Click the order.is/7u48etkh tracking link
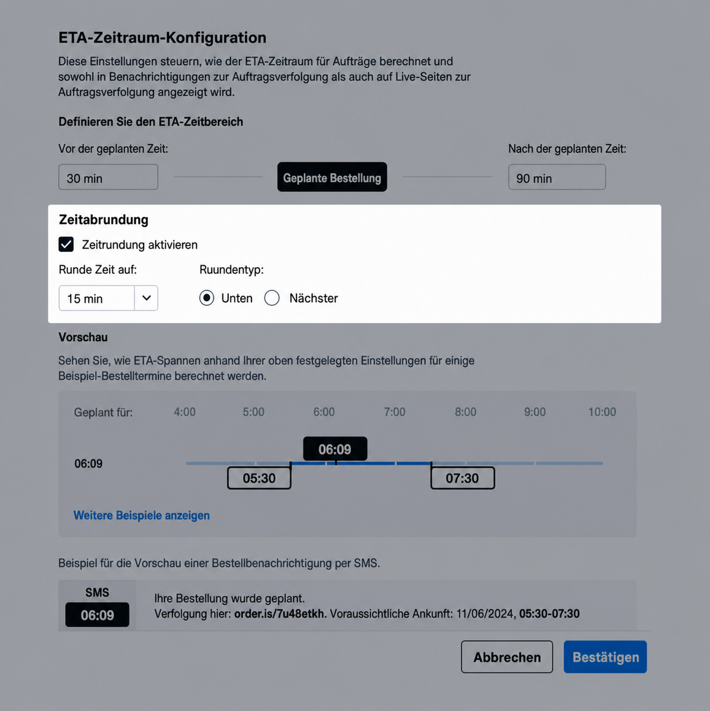Screen dimensions: 710x711 click(280, 613)
